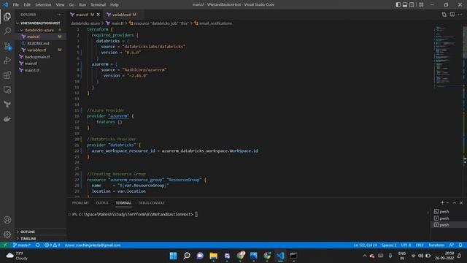
Task: Open the Selection menu
Action: (x=43, y=4)
